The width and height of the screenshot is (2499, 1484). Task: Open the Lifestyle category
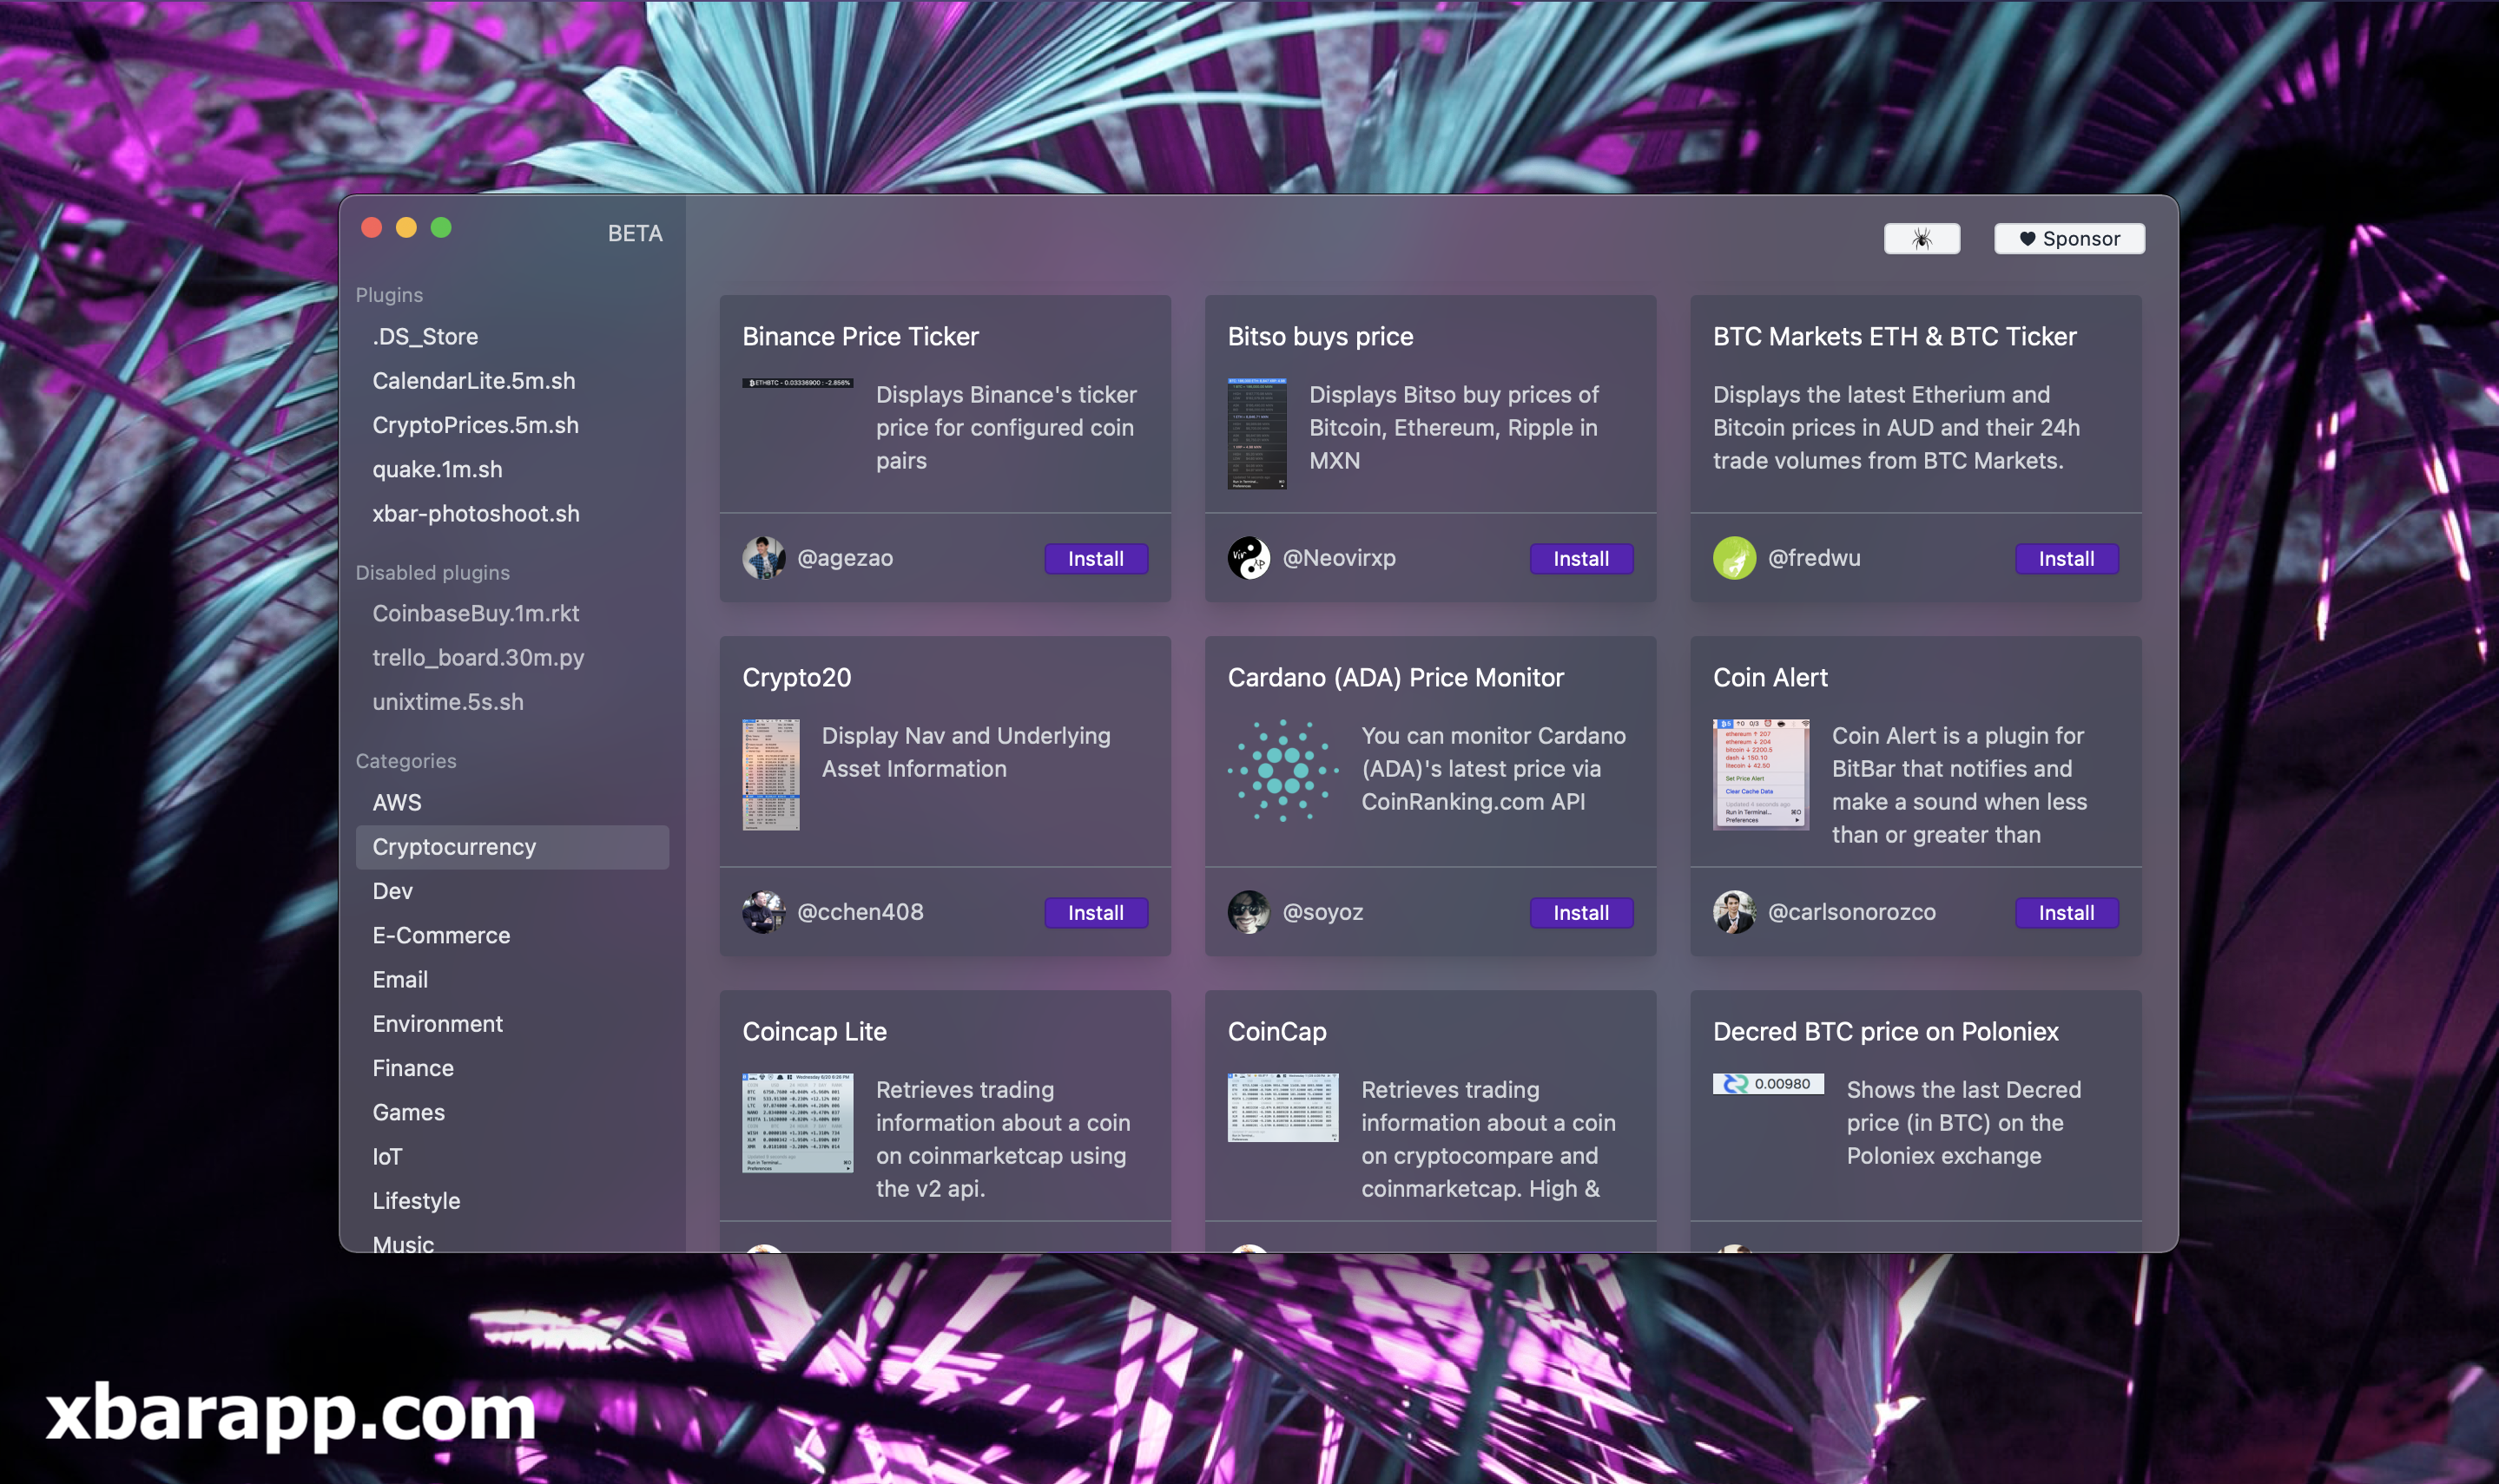point(512,1201)
